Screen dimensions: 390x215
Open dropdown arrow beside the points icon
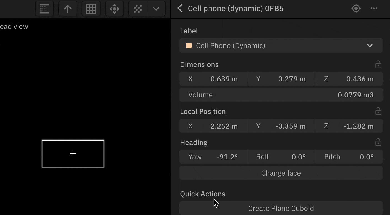pos(156,9)
